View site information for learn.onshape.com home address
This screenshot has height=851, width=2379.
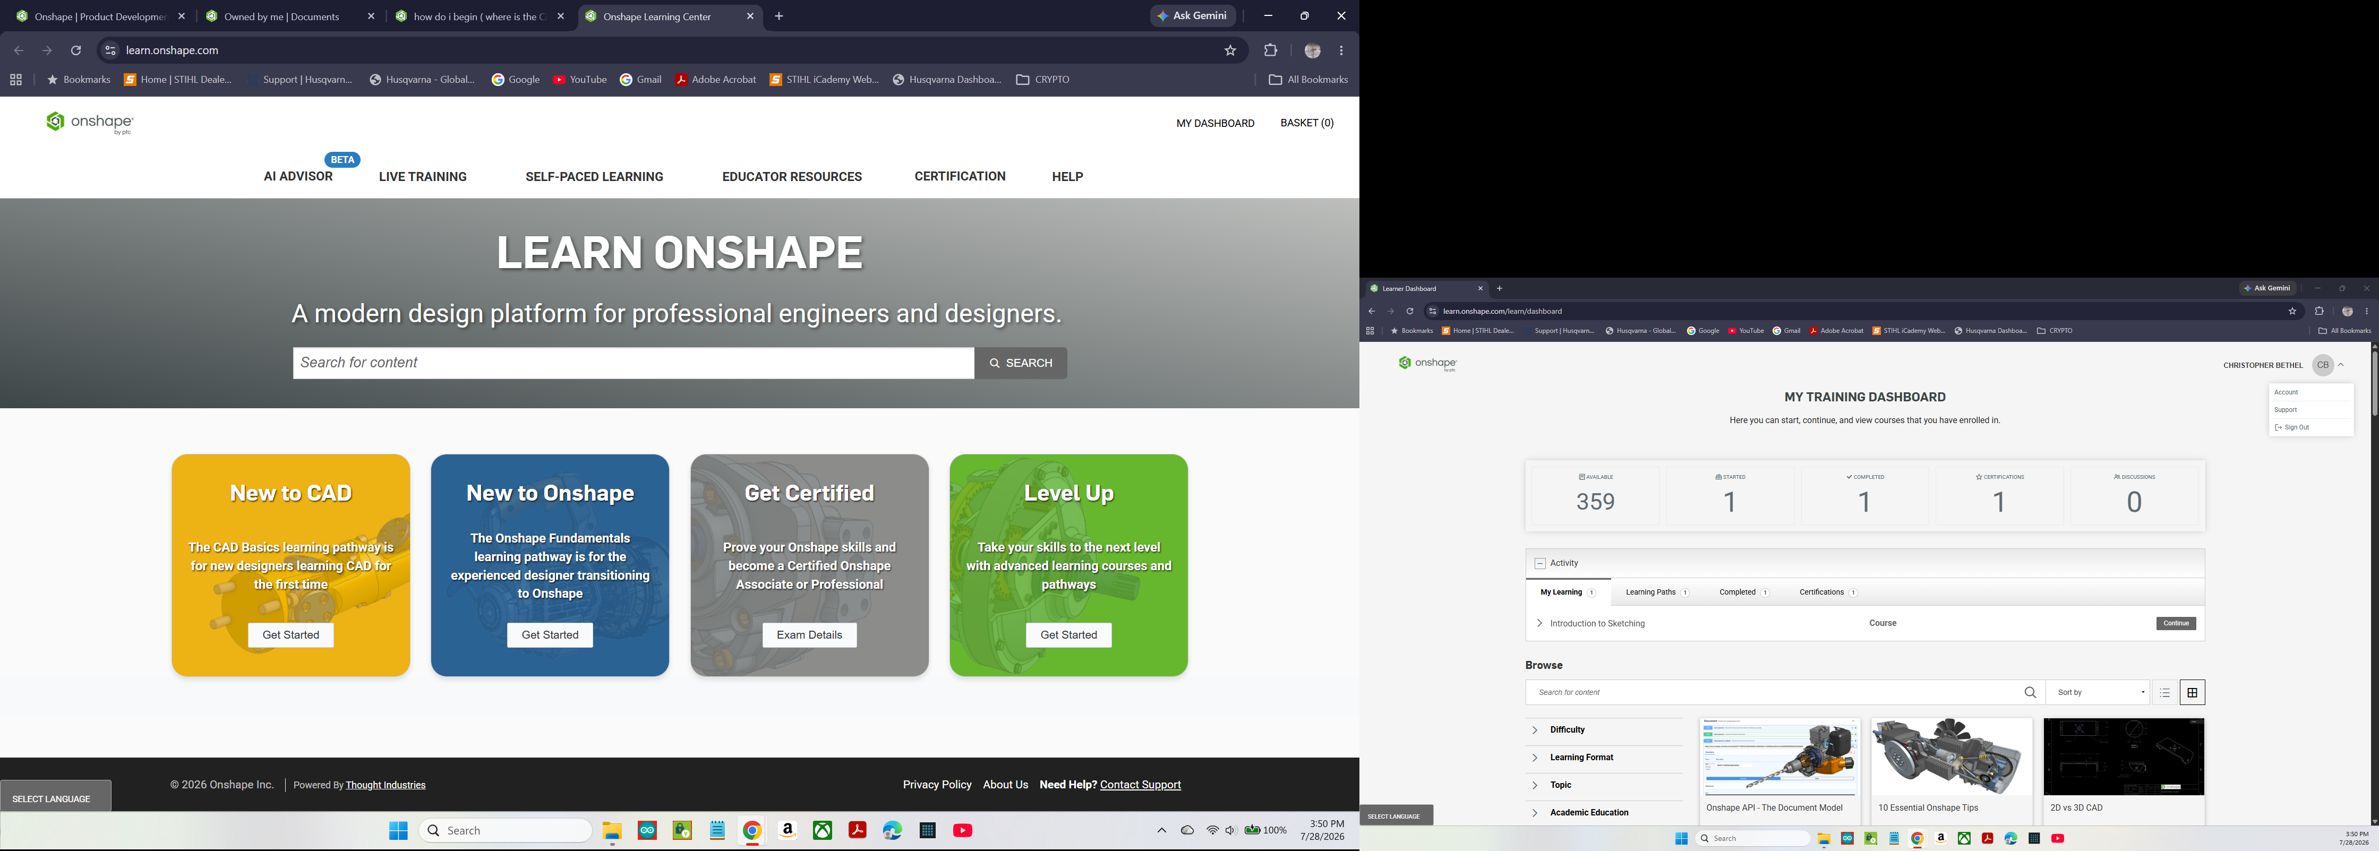[110, 51]
